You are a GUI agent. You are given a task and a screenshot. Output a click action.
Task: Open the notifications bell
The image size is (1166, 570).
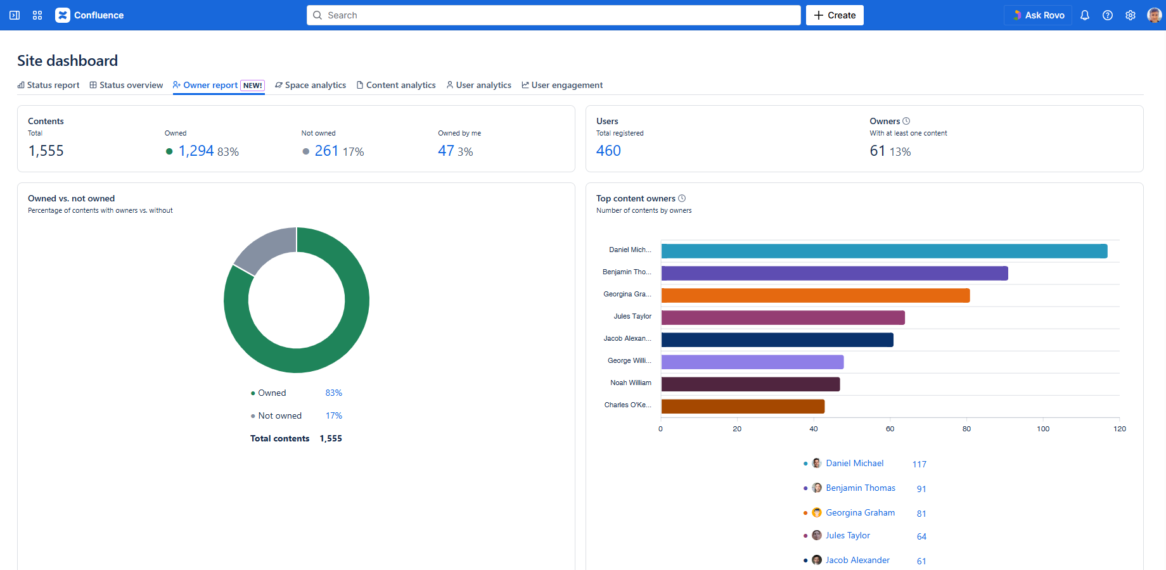coord(1085,15)
